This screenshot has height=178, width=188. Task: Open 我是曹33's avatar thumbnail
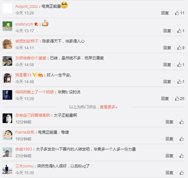8,78
